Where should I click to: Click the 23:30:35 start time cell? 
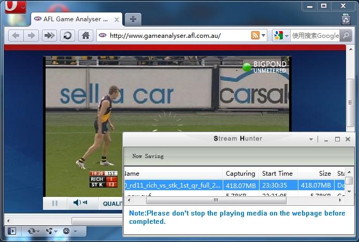[x=278, y=185]
